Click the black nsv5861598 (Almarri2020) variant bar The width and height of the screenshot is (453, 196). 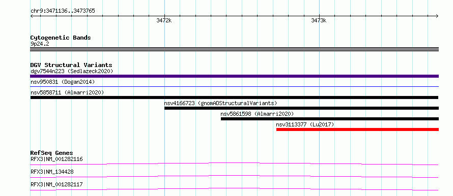(x=330, y=119)
